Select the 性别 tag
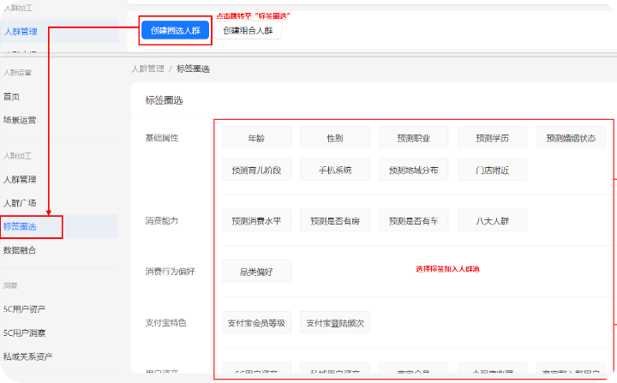Viewport: 617px width, 383px height. tap(335, 137)
